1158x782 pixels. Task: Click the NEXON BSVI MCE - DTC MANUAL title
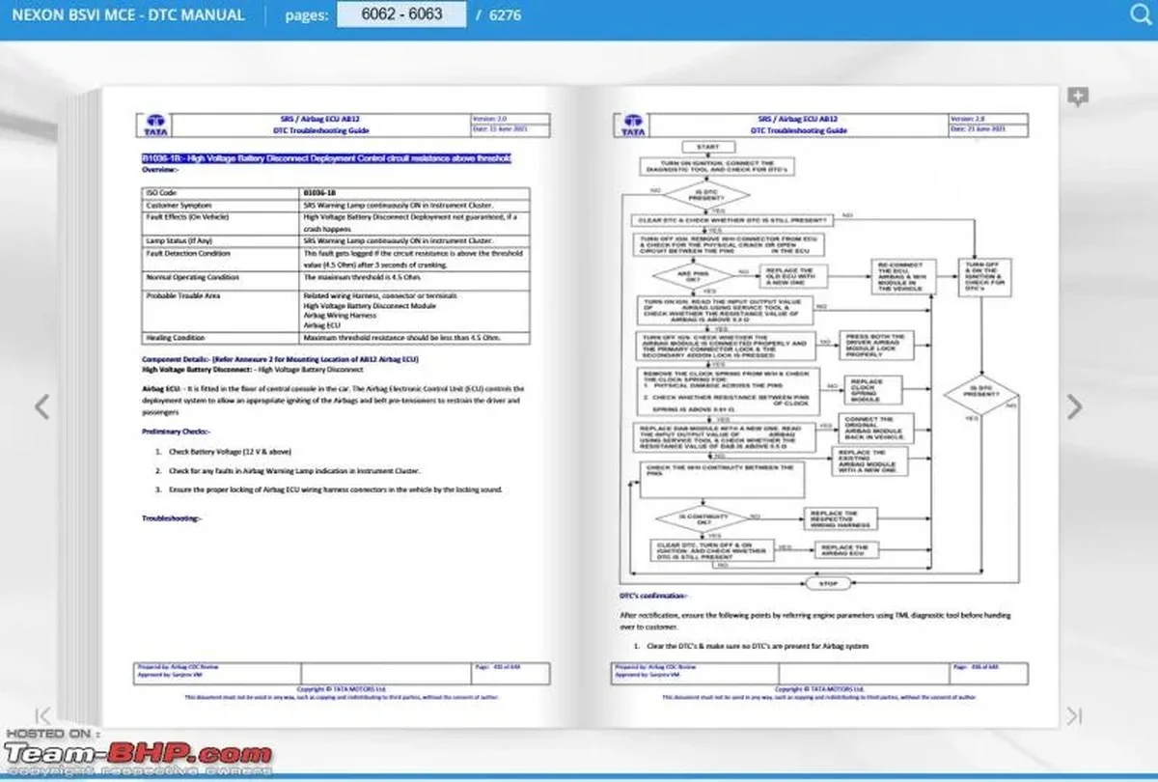[x=127, y=15]
